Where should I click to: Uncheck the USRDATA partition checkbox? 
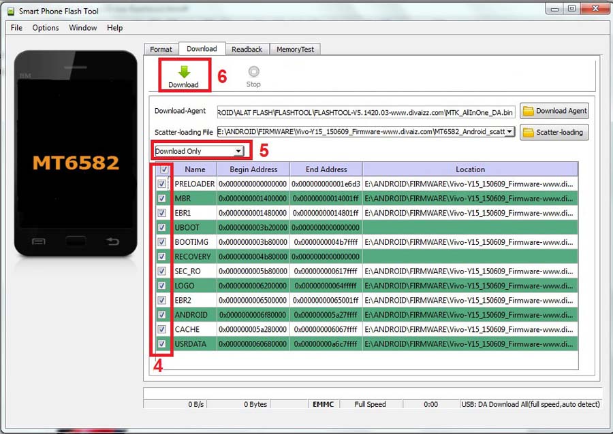point(161,344)
